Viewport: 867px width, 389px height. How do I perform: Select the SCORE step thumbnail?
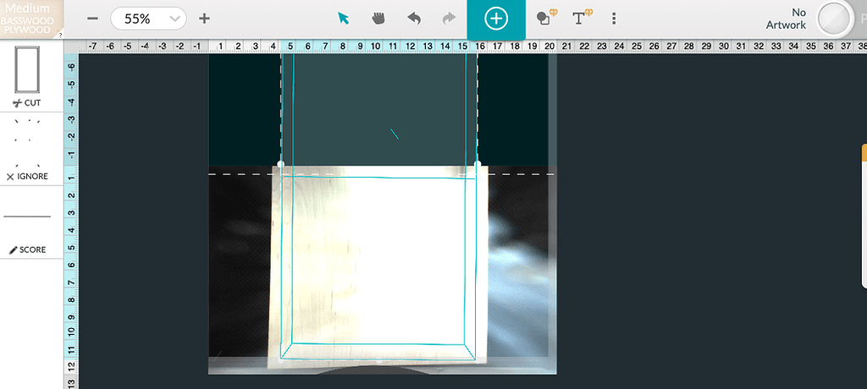pos(27,216)
